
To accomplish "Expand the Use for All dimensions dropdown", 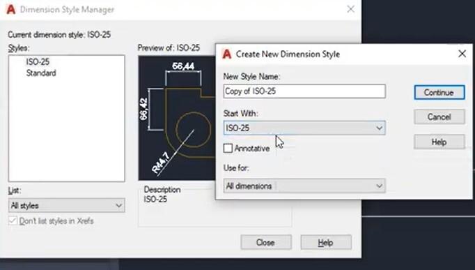I will [304, 186].
